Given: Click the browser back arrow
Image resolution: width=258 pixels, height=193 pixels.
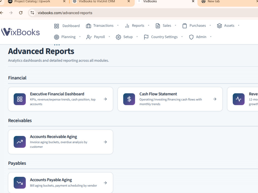Looking at the screenshot, I should pos(2,13).
